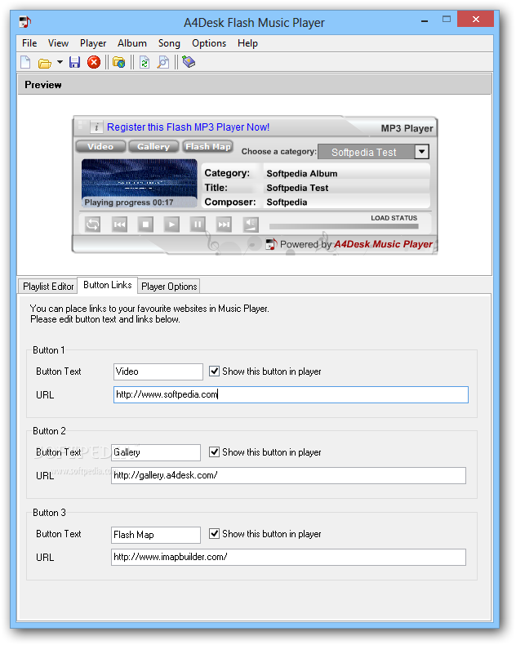This screenshot has height=645, width=516.
Task: Click the volume icon in player
Action: (251, 225)
